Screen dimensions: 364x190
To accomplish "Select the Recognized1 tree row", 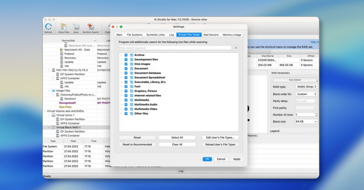I will (67, 103).
